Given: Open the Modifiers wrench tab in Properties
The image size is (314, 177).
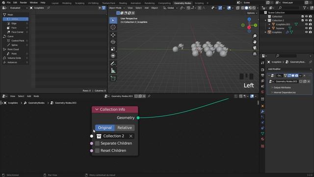Looking at the screenshot, I should (x=262, y=112).
